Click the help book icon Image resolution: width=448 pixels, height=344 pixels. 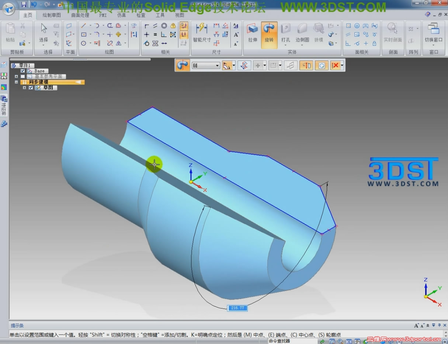tap(427, 14)
